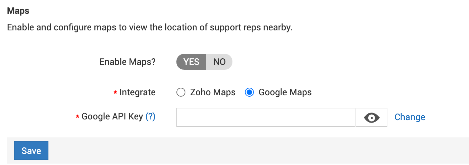Click the "Google API Key" field label
Image resolution: width=469 pixels, height=165 pixels.
[112, 117]
